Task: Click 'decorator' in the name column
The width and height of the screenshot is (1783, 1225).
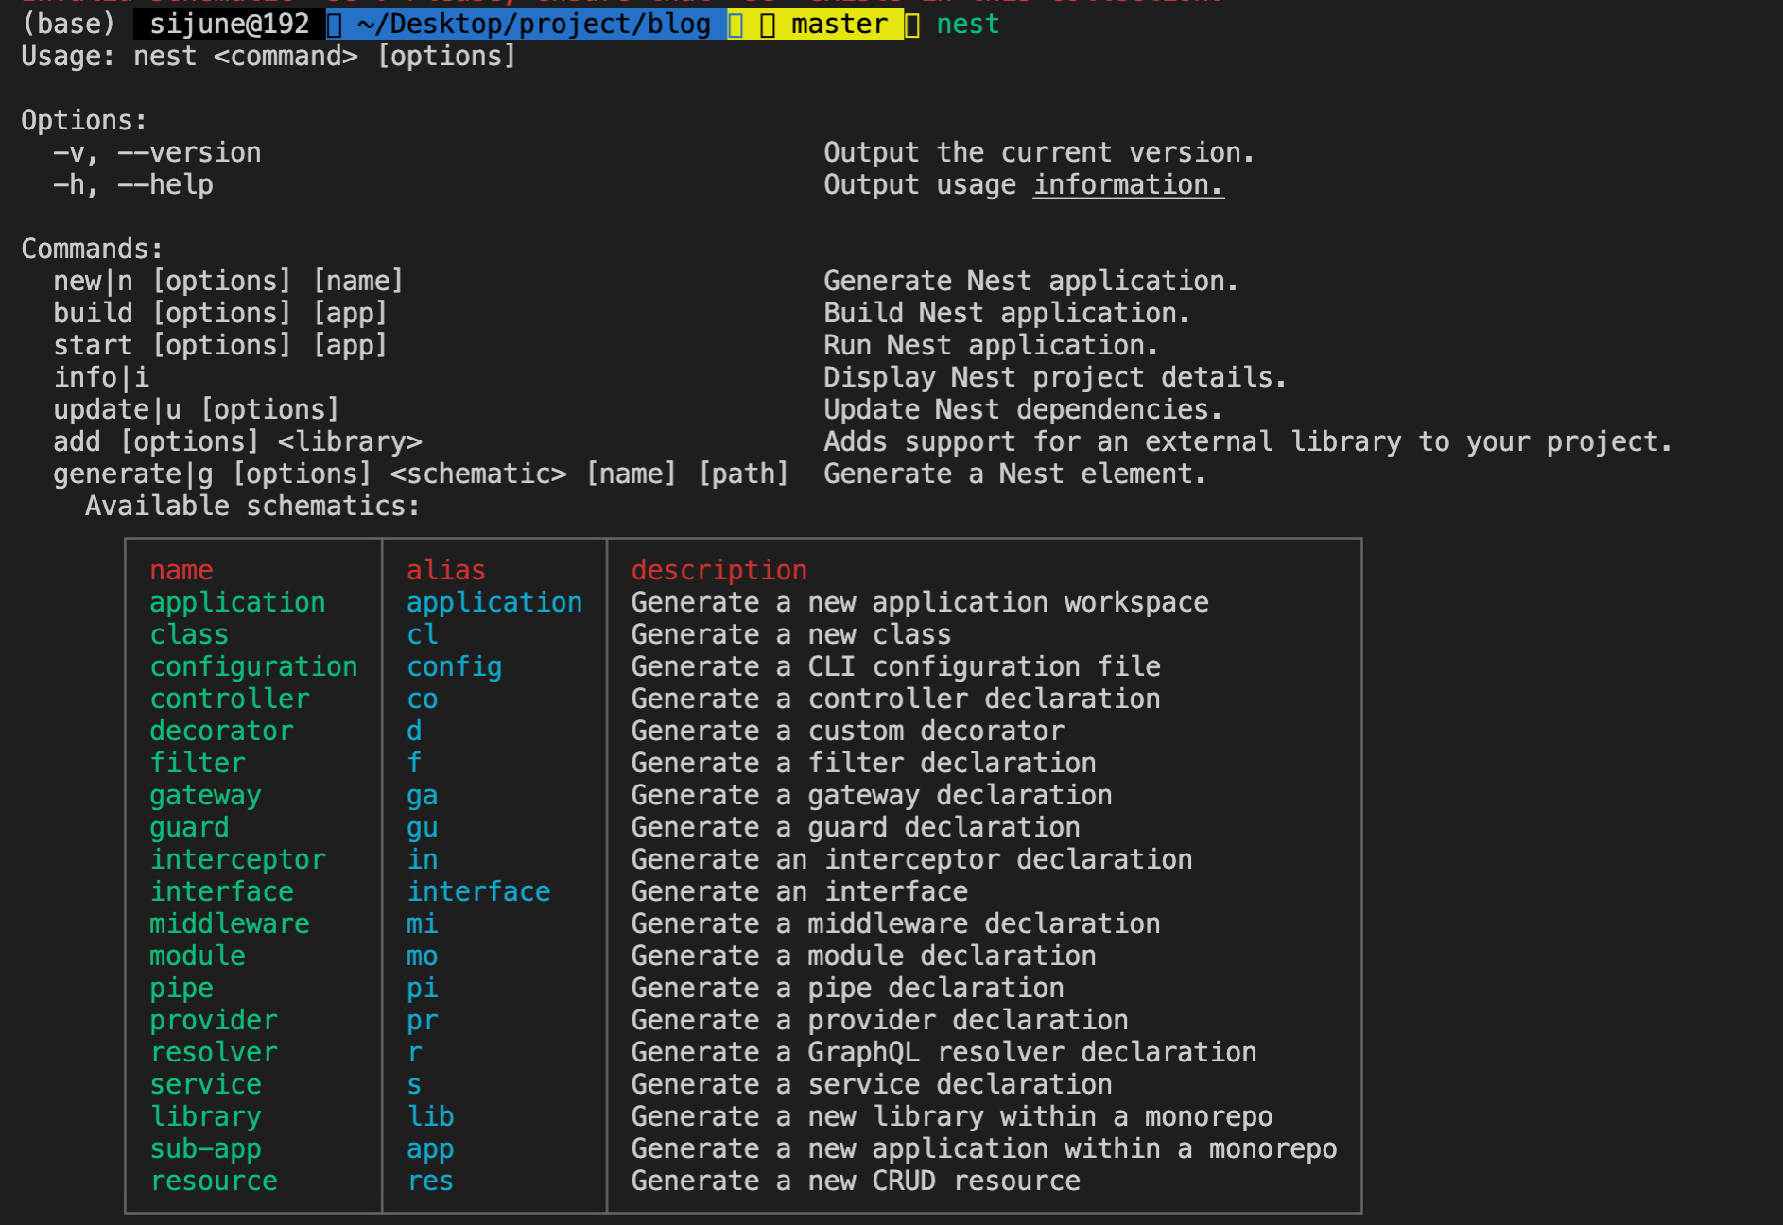Action: tap(221, 731)
